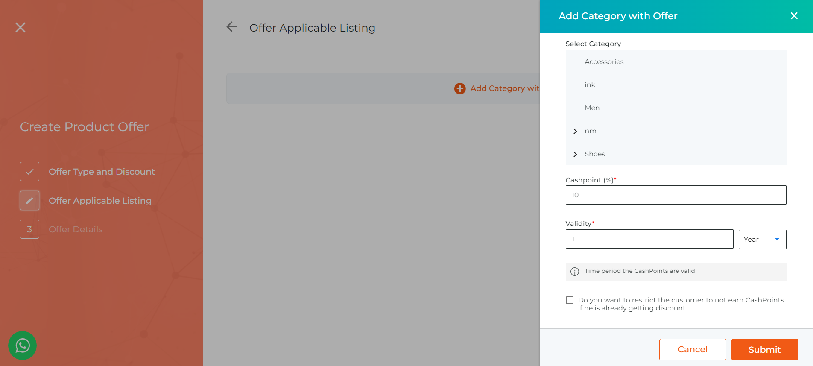Expand the Shoes category
813x366 pixels.
coord(575,154)
